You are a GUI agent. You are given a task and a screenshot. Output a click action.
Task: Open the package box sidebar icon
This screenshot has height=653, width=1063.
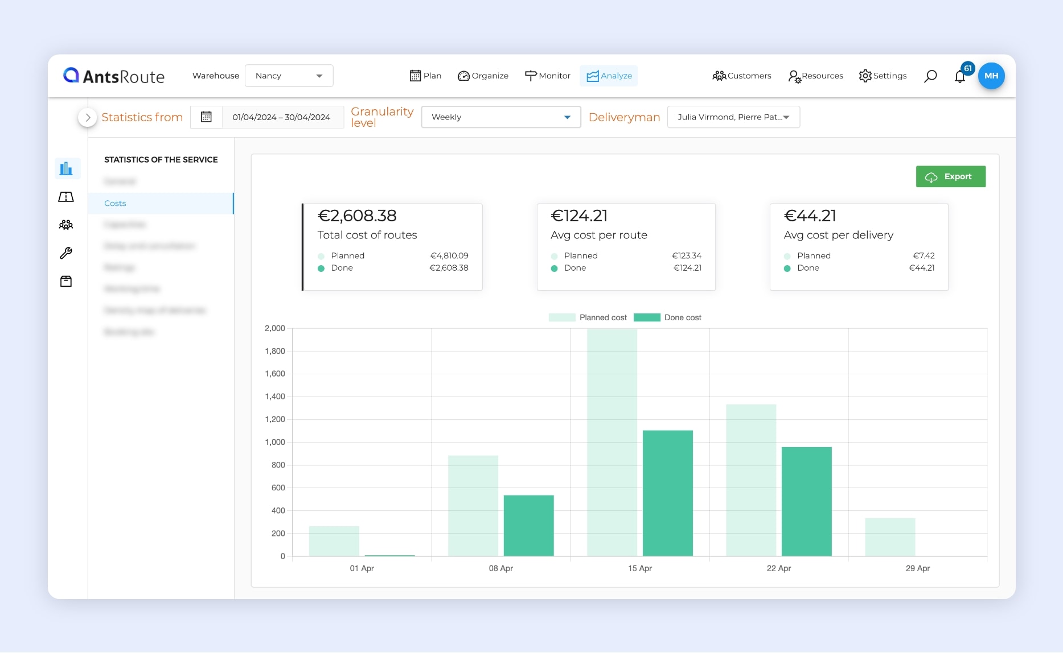click(66, 282)
